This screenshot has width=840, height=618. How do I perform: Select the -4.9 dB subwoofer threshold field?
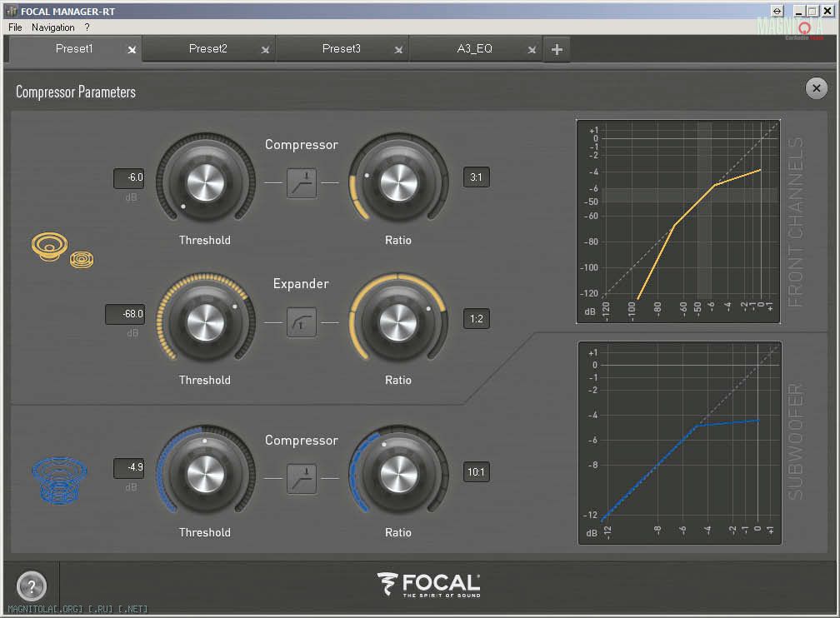click(x=128, y=467)
